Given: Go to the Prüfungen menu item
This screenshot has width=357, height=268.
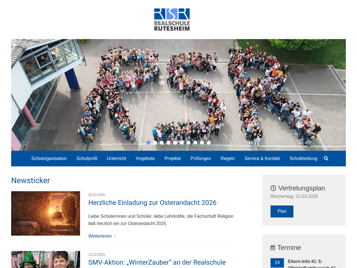Looking at the screenshot, I should 201,159.
